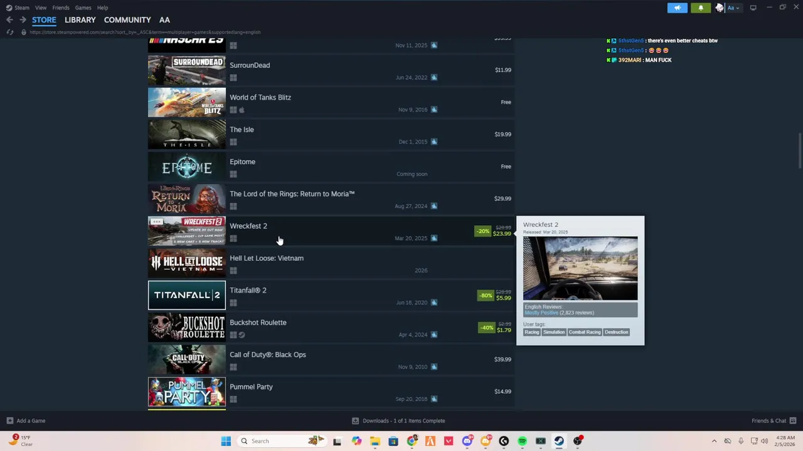Click the Racing tag in Wreckfest 2 popup

[x=531, y=332]
